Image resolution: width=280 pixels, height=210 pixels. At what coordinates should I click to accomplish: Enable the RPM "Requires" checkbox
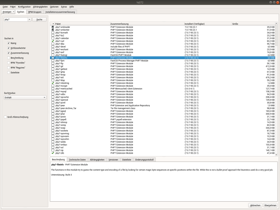coord(8,68)
